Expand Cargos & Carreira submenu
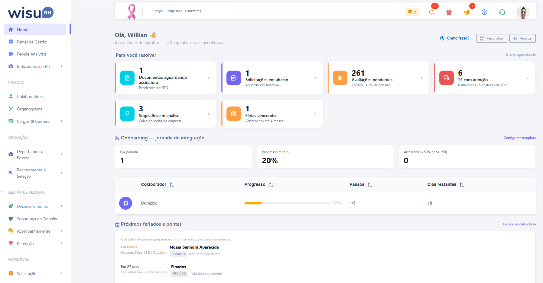The image size is (543, 283). [61, 121]
